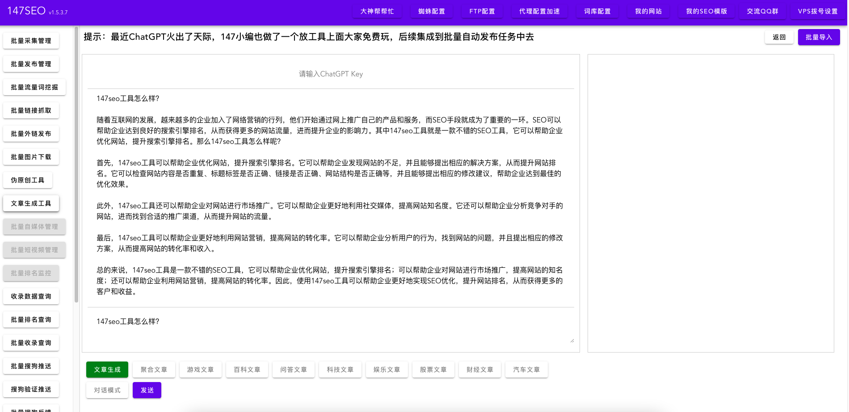The height and width of the screenshot is (412, 849).
Task: Click the sidebar vertical scrollbar
Action: pos(76,164)
